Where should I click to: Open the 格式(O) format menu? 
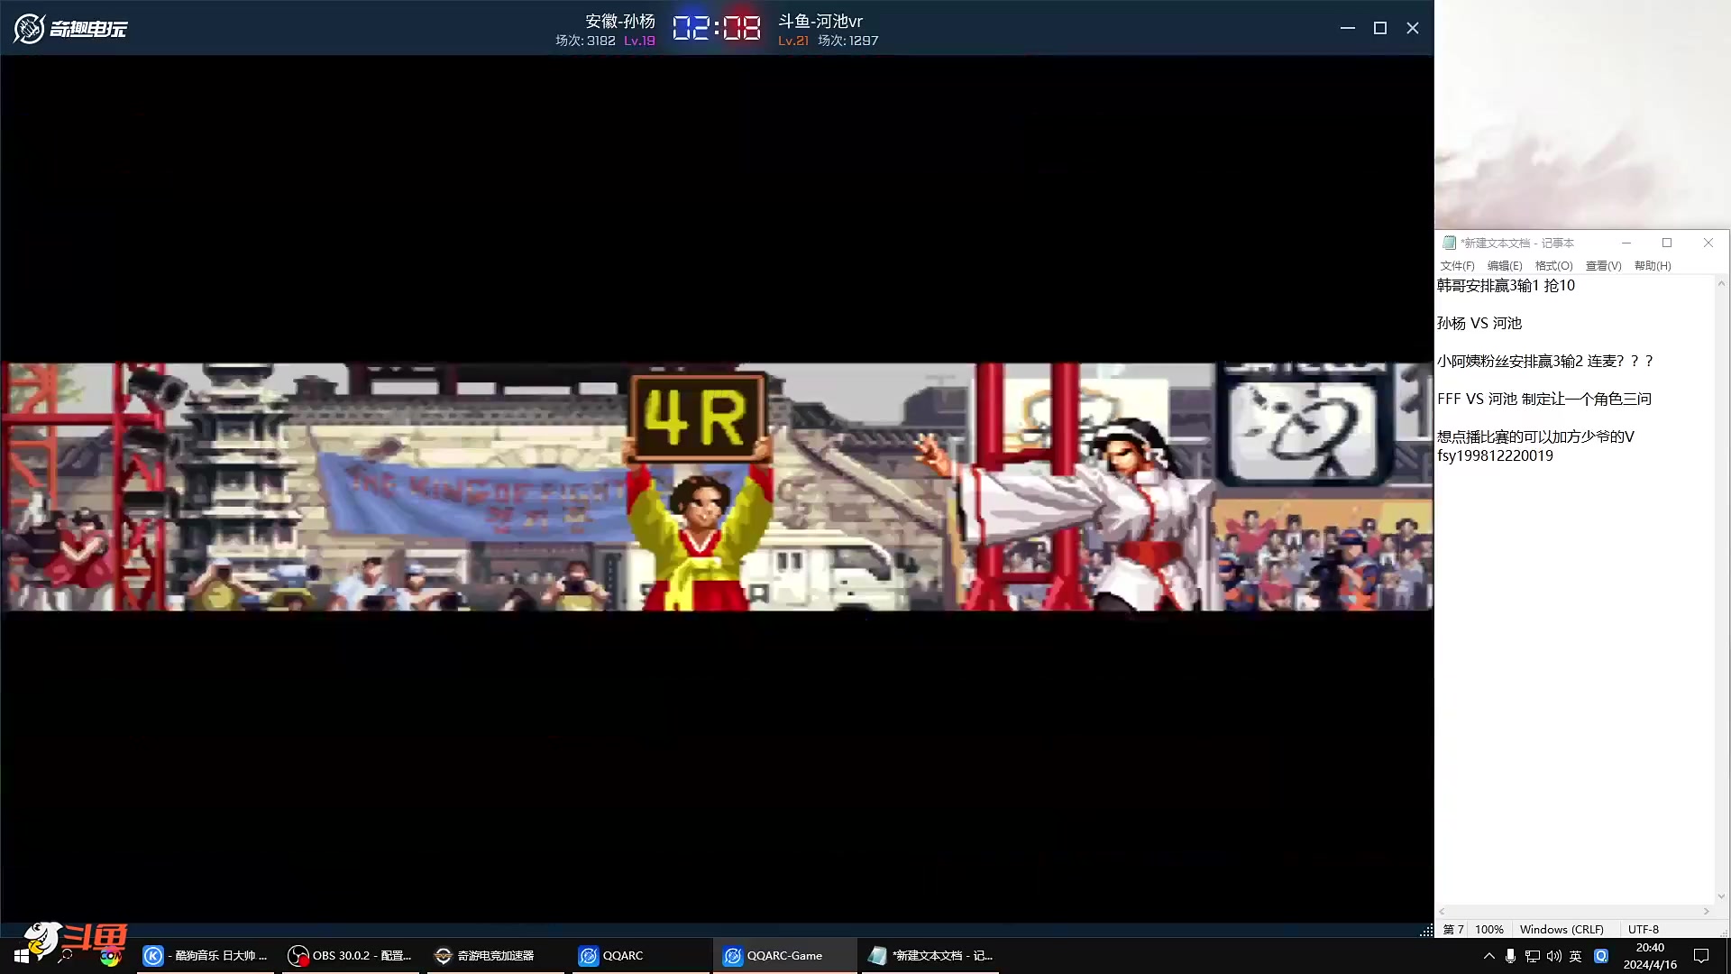coord(1553,265)
